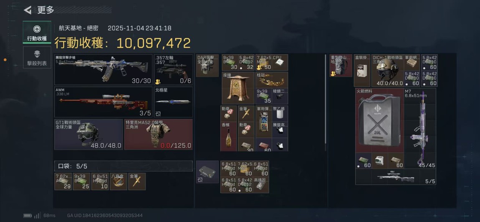Select the AWM sniper rifle slot
The image size is (480, 222).
point(104,102)
